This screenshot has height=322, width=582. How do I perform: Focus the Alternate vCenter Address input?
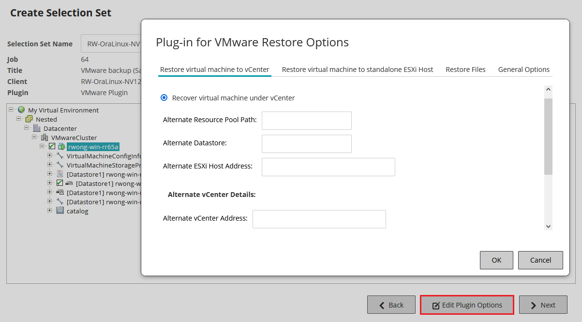tap(319, 219)
